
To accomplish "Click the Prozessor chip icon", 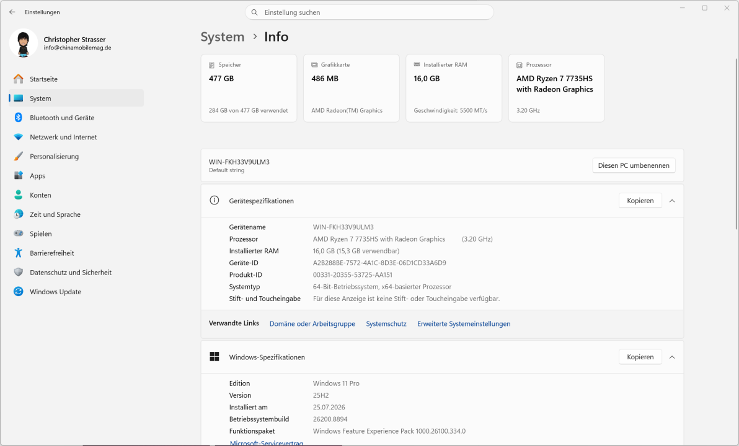I will point(520,65).
